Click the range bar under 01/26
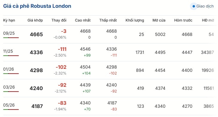Viewport: 218px width, 117px height. pos(11,74)
